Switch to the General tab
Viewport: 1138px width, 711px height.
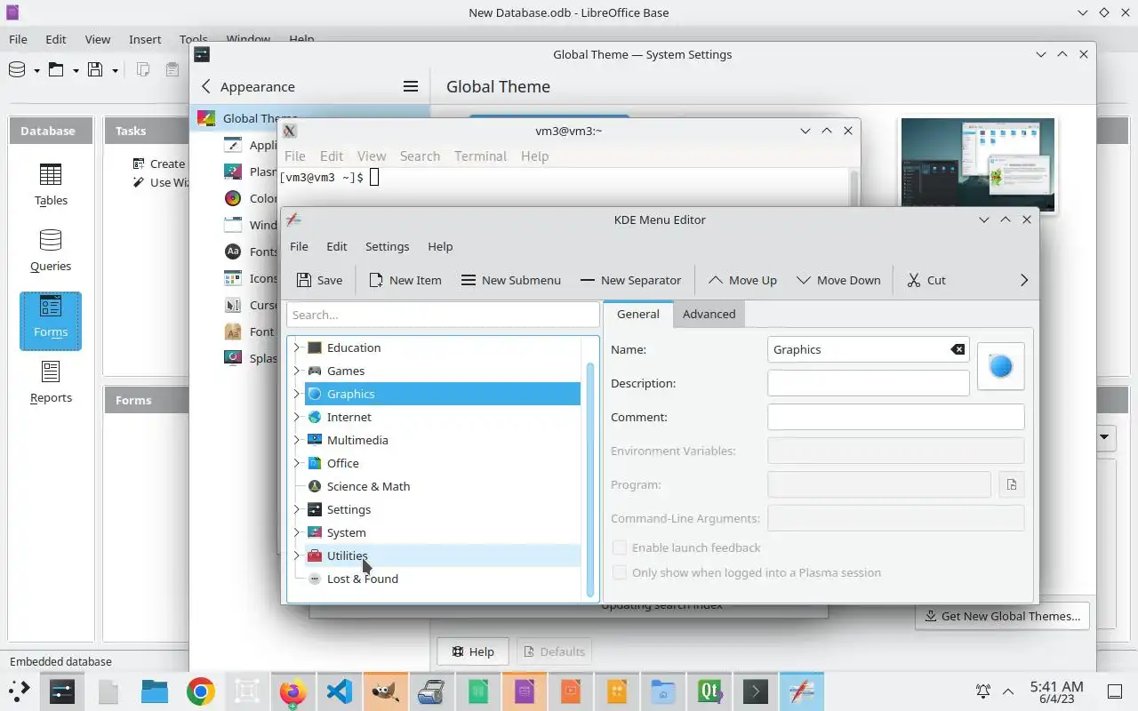click(x=638, y=314)
